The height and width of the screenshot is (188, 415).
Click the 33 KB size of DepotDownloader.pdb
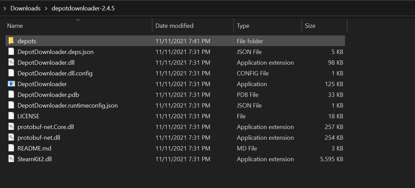pos(335,95)
